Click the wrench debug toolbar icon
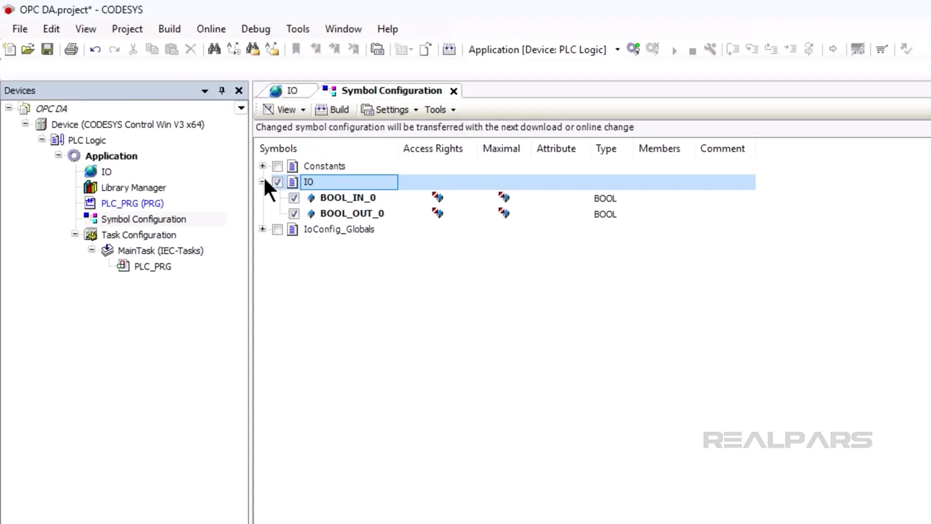The width and height of the screenshot is (931, 524). tap(710, 49)
